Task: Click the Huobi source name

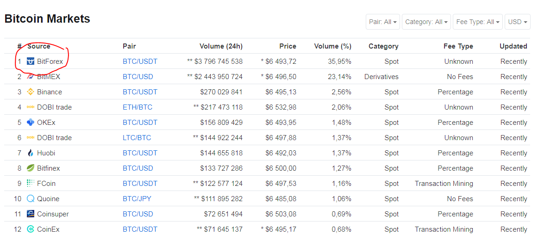Action: pos(46,153)
